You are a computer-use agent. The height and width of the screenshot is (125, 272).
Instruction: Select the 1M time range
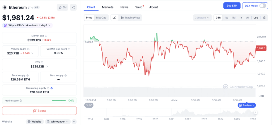tap(234, 18)
